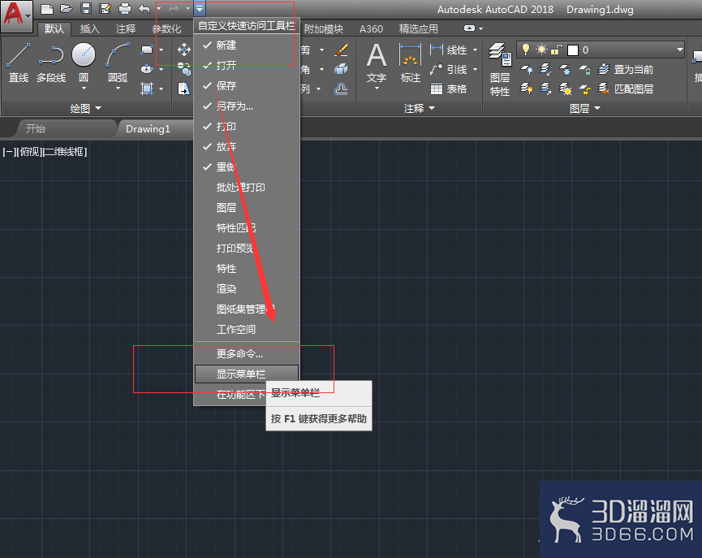The image size is (702, 558).
Task: Click the New drawing icon in Quick Access
Action: click(x=47, y=8)
